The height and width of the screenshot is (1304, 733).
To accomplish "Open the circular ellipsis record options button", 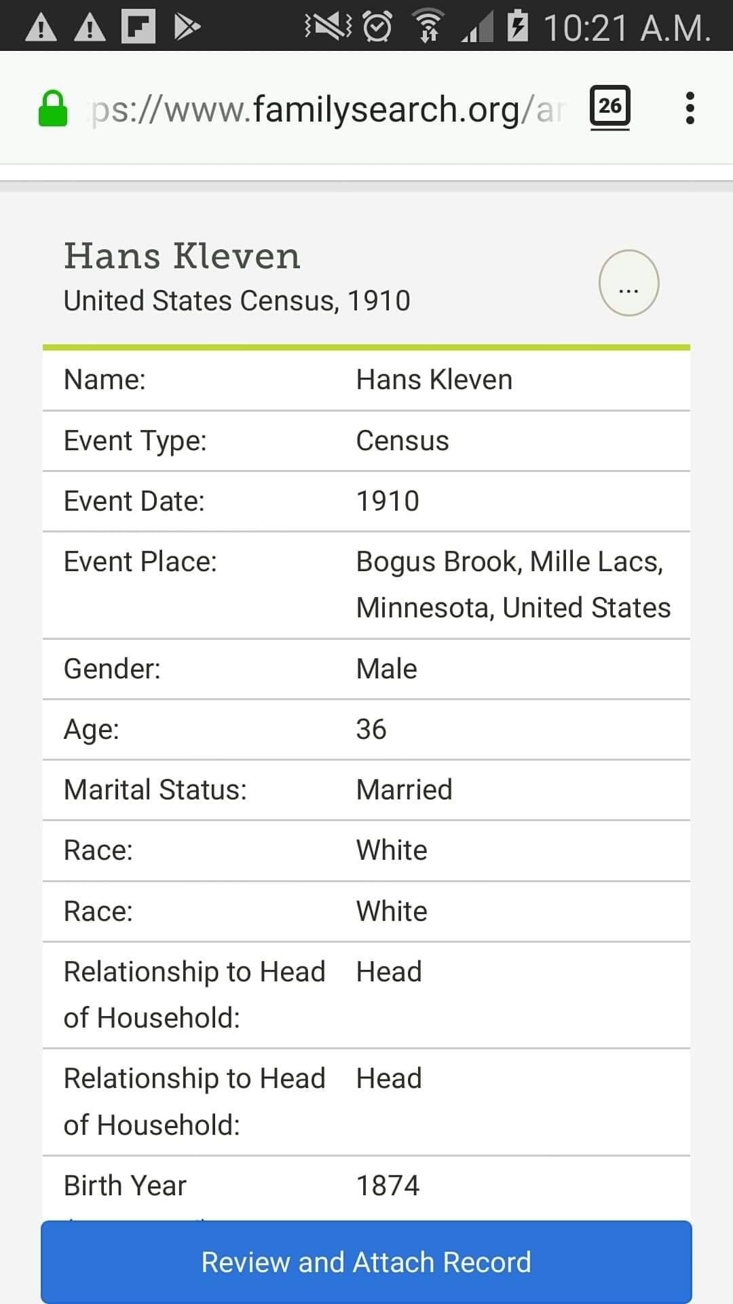I will (x=628, y=283).
